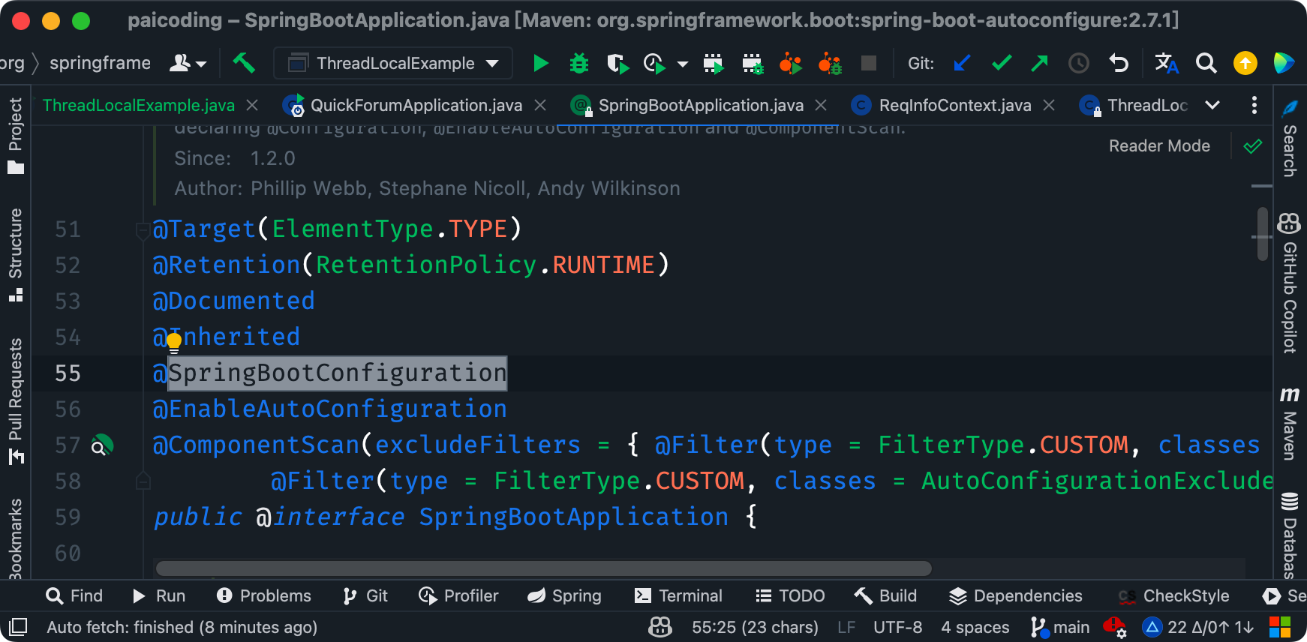Image resolution: width=1307 pixels, height=642 pixels.
Task: Click the Build project hammer icon
Action: [244, 63]
